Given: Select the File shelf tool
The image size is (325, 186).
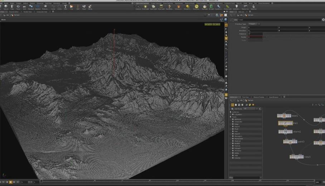Looking at the screenshot, I should tap(72, 7).
